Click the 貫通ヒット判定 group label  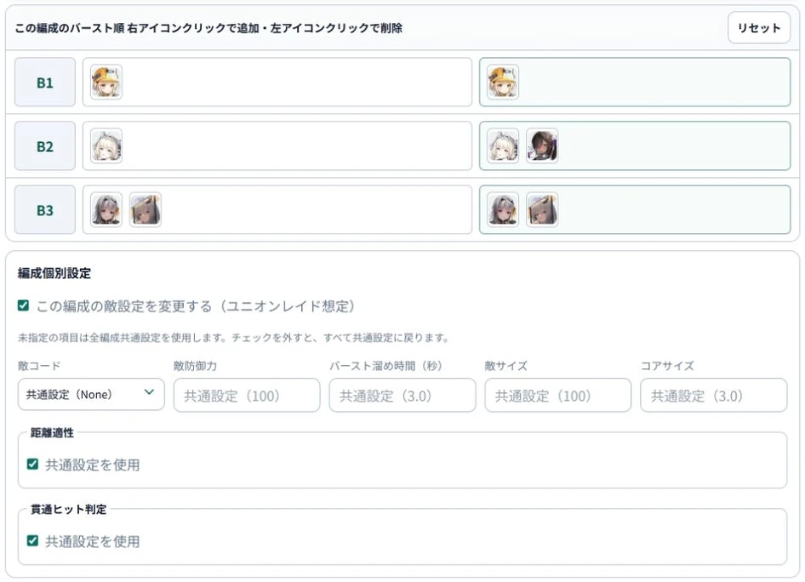pyautogui.click(x=68, y=509)
